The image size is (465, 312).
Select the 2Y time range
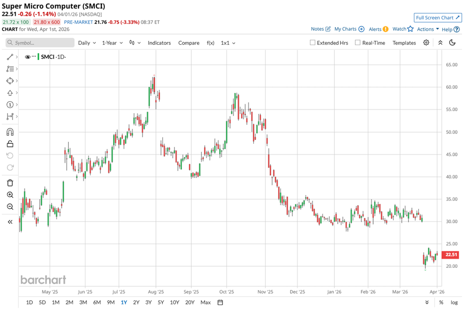(x=136, y=302)
